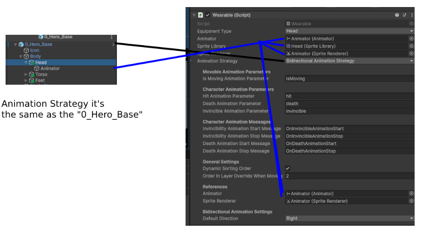Open Animation Strategy dropdown

[x=349, y=61]
